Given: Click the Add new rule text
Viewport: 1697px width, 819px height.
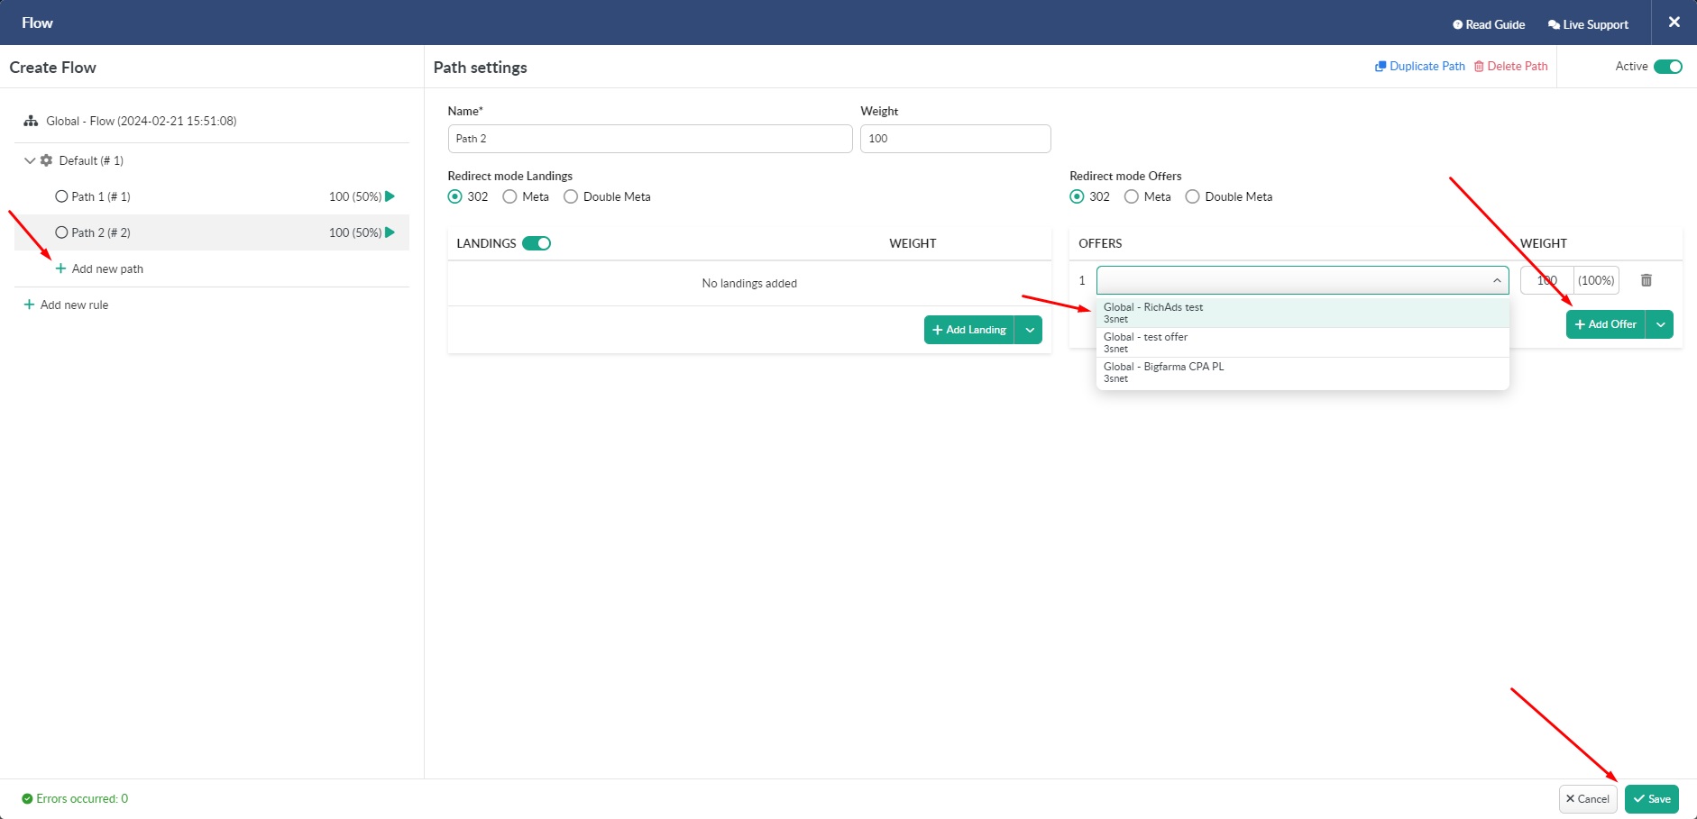Looking at the screenshot, I should tap(74, 305).
